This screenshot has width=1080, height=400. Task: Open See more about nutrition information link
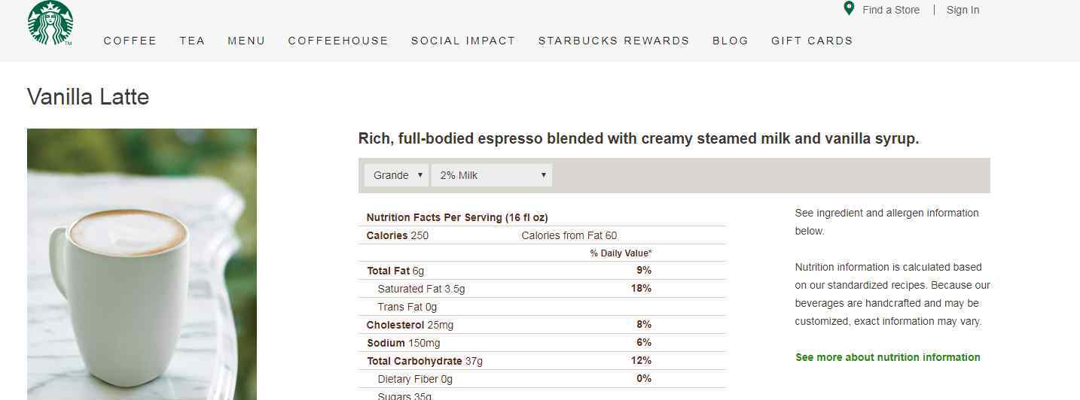coord(888,357)
